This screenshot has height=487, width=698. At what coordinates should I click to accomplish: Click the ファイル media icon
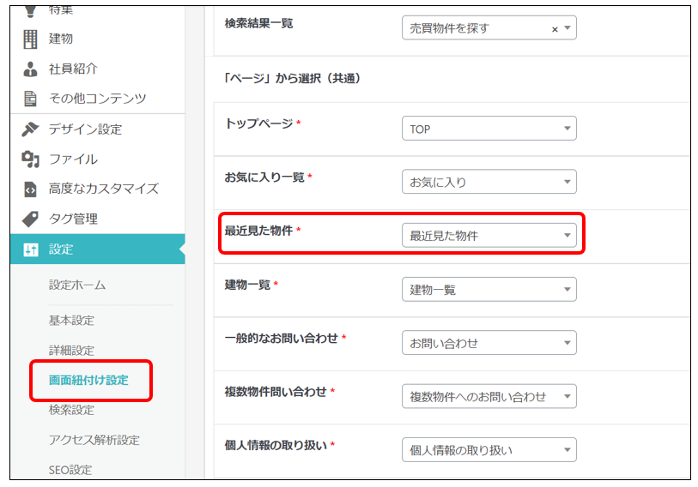click(30, 159)
